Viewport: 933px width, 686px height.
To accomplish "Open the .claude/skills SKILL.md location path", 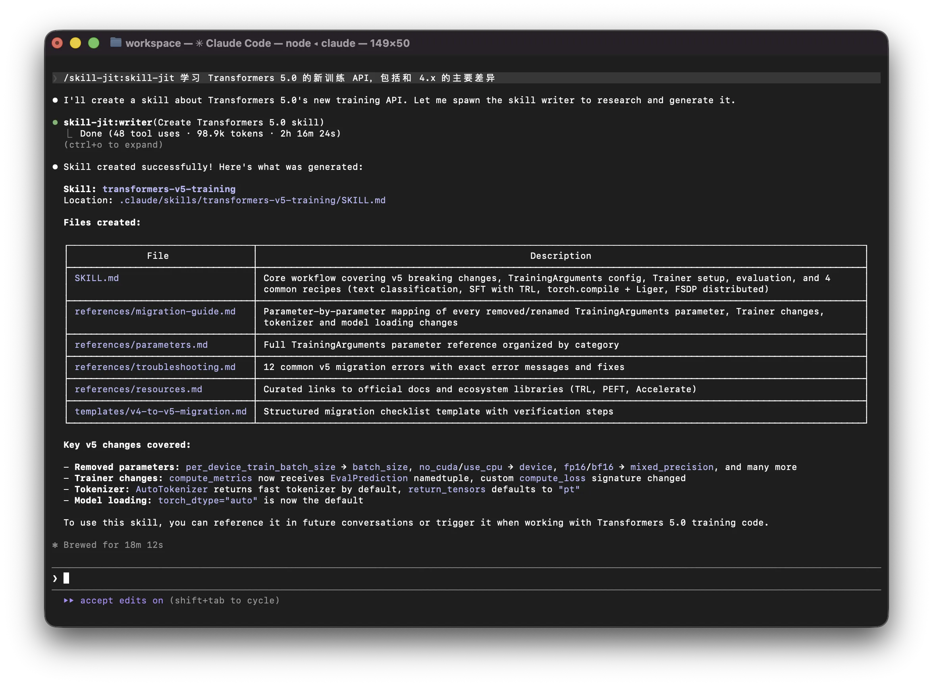I will [253, 200].
